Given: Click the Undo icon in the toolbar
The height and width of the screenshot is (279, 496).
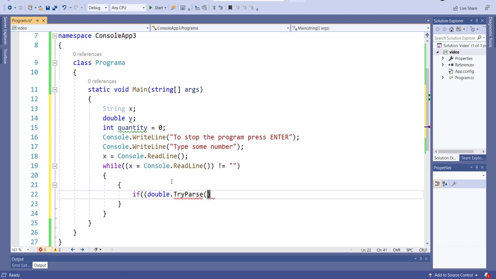Looking at the screenshot, I should click(x=64, y=8).
